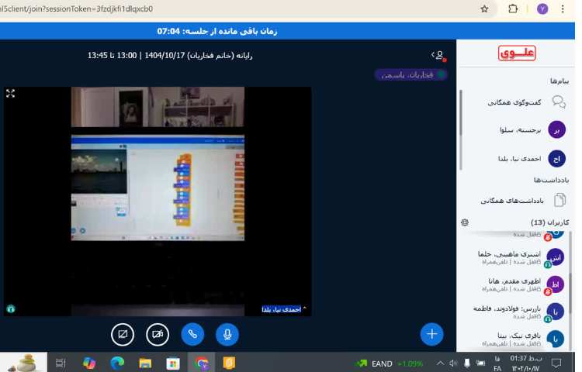This screenshot has height=372, width=582.
Task: Open shared notes یادداشت‌های همگانی
Action: [514, 201]
